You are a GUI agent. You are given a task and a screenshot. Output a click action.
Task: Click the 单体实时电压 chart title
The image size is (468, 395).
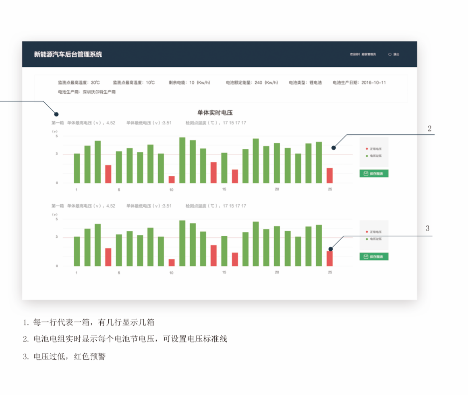215,113
